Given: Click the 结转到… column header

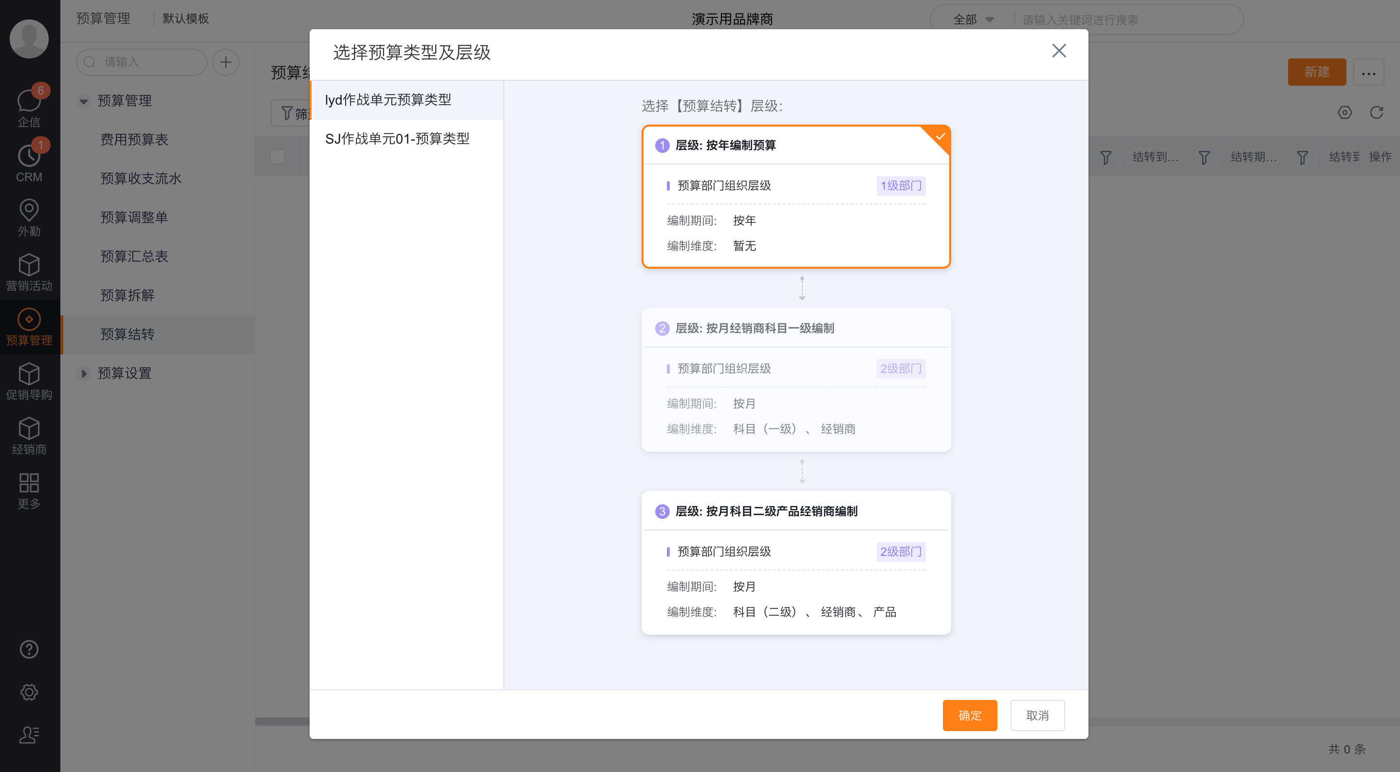Looking at the screenshot, I should [x=1156, y=158].
